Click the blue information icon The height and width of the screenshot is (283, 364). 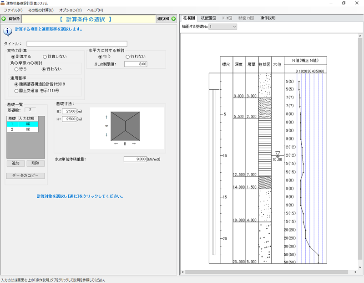click(8, 31)
